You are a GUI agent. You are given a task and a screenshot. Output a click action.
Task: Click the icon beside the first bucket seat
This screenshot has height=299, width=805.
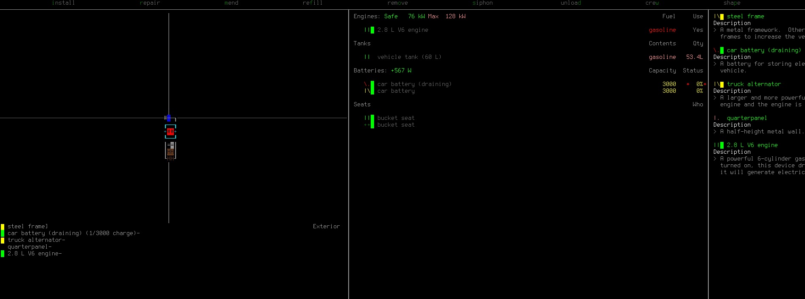pos(369,118)
